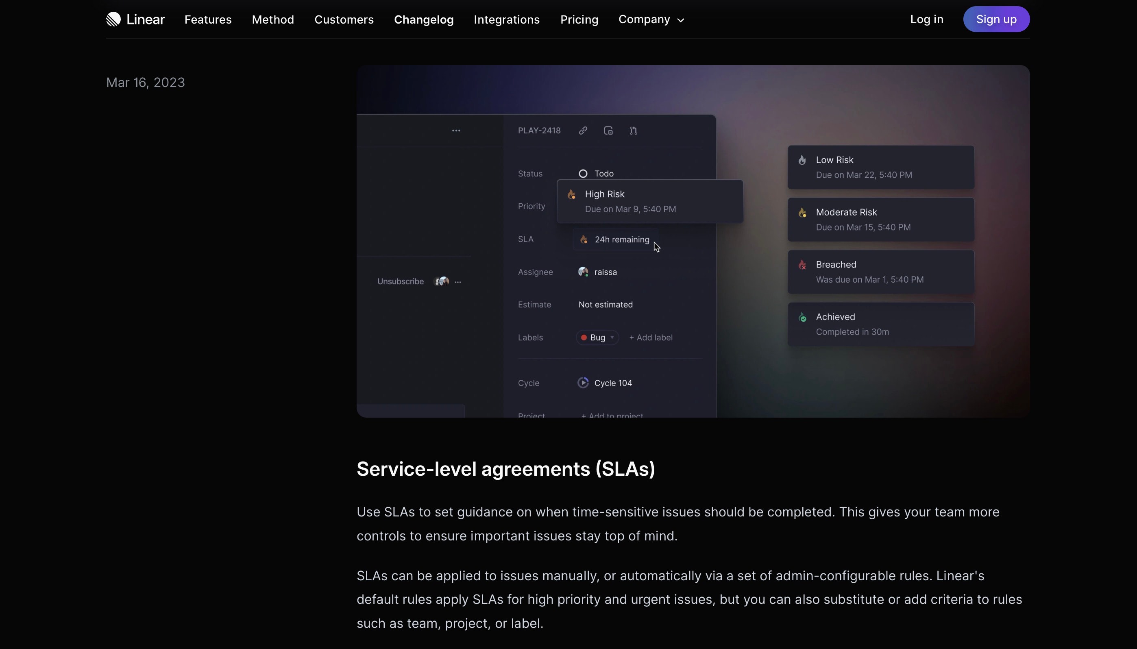
Task: Click the copy issue ID icon
Action: click(x=608, y=131)
